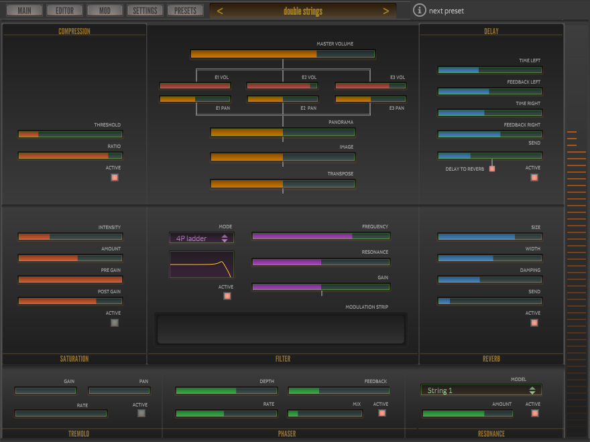Turn off the Delay Active switch
This screenshot has height=442, width=590.
click(x=534, y=177)
